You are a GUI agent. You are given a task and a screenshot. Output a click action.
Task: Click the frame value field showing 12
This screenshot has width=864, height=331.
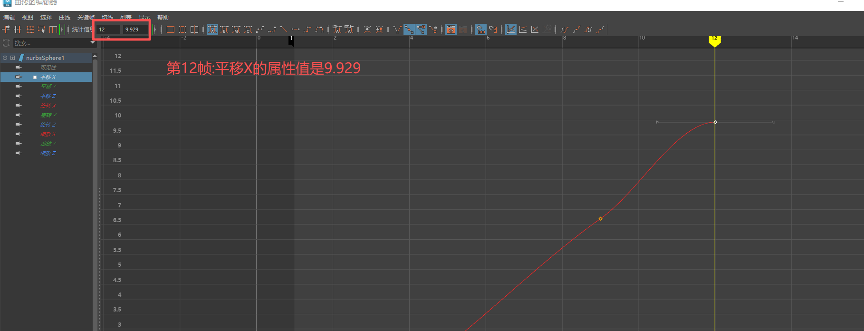[x=108, y=29]
